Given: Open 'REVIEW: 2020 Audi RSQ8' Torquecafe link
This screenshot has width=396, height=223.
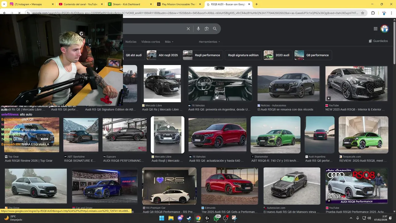Looking at the screenshot, I should [x=363, y=161].
